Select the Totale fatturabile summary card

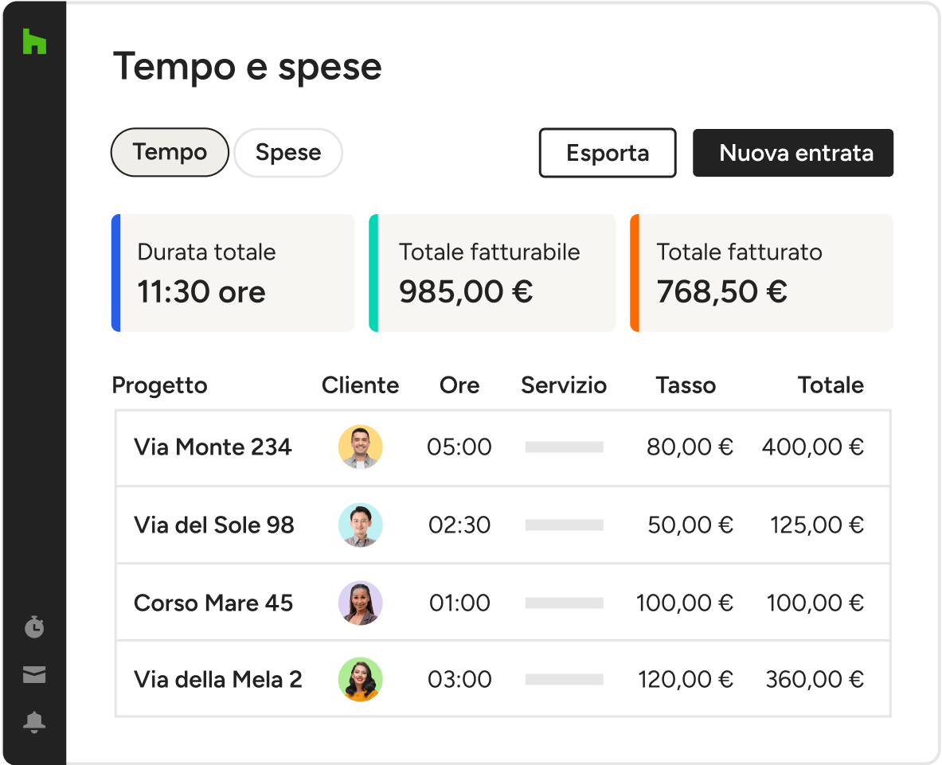pyautogui.click(x=492, y=272)
